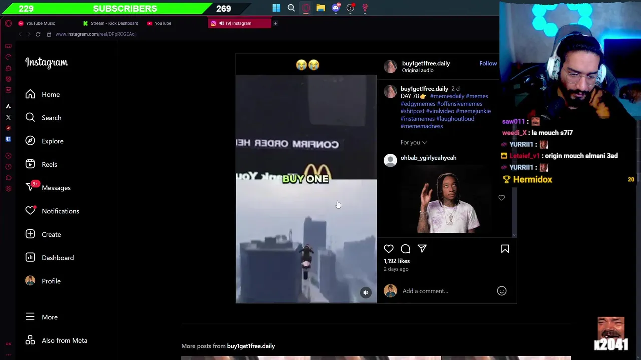Open Extensions cube icon in browser sidebar
Viewport: 641px width, 360px height.
8,178
